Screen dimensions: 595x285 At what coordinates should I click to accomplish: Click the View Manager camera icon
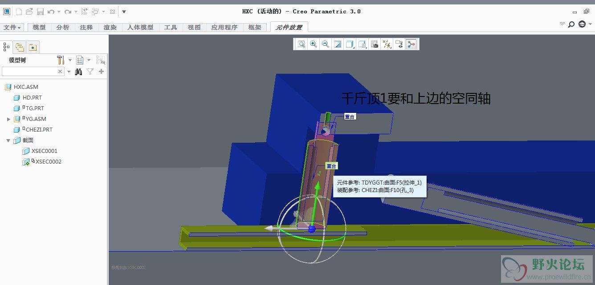click(x=375, y=44)
